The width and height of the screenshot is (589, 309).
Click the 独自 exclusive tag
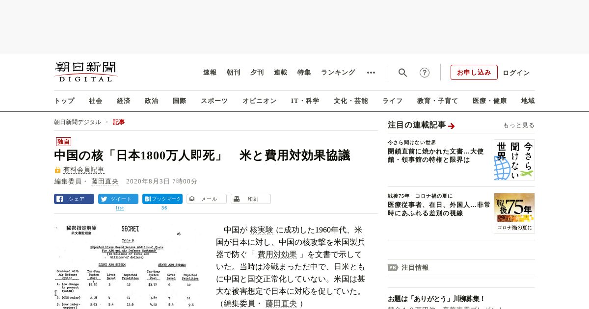coord(64,142)
